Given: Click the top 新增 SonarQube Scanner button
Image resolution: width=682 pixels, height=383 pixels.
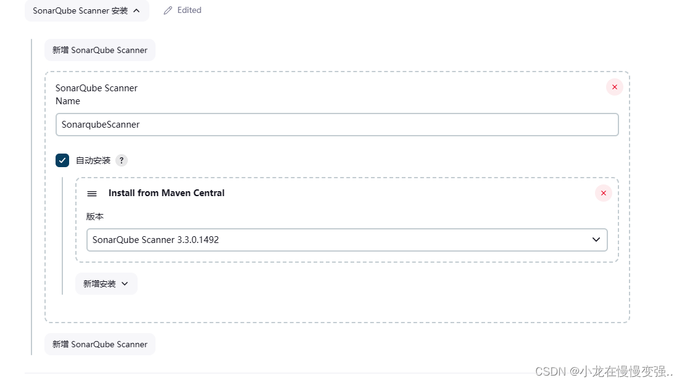Looking at the screenshot, I should click(x=100, y=50).
